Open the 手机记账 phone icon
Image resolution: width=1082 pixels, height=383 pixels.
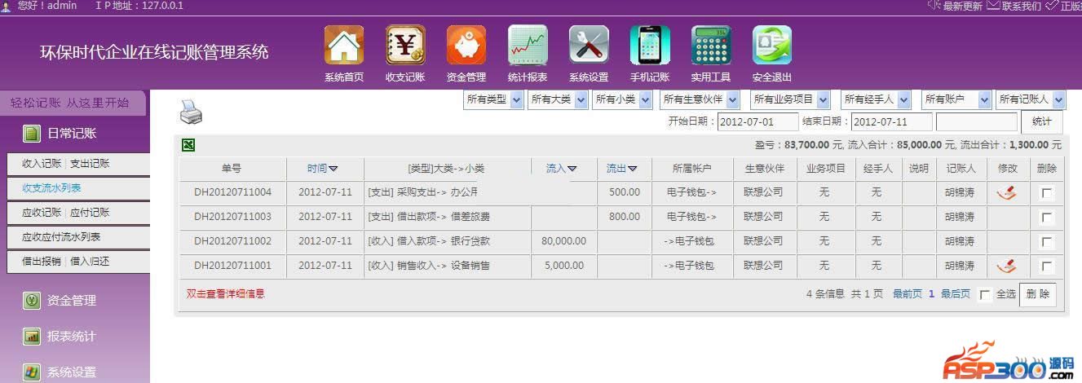click(650, 45)
